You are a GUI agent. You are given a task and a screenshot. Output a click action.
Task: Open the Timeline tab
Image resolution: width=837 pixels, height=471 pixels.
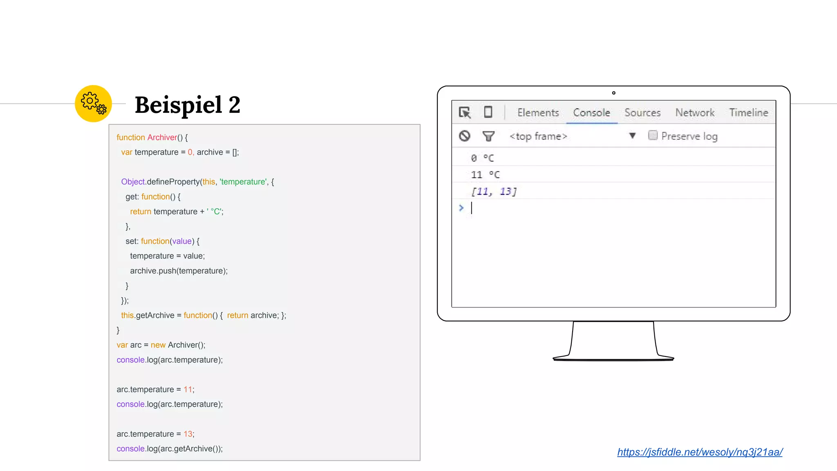(748, 112)
